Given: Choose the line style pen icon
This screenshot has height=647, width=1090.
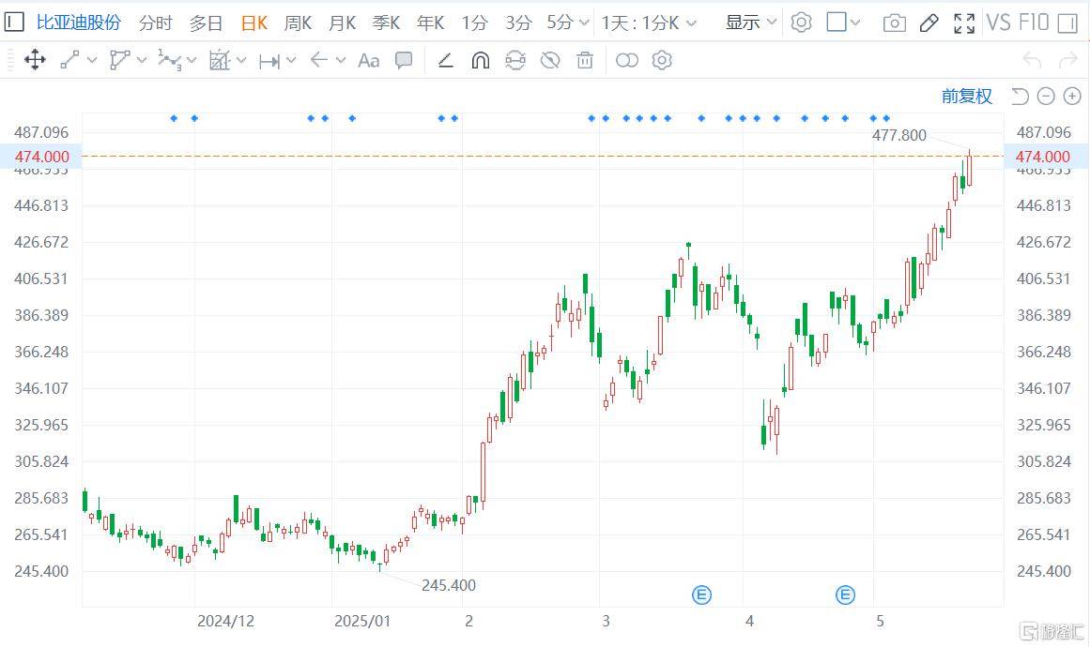Looking at the screenshot, I should click(x=446, y=60).
